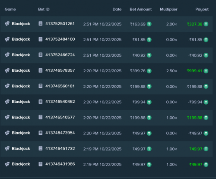
Task: Select the green ₹199.88 payout amount
Action: pos(194,118)
